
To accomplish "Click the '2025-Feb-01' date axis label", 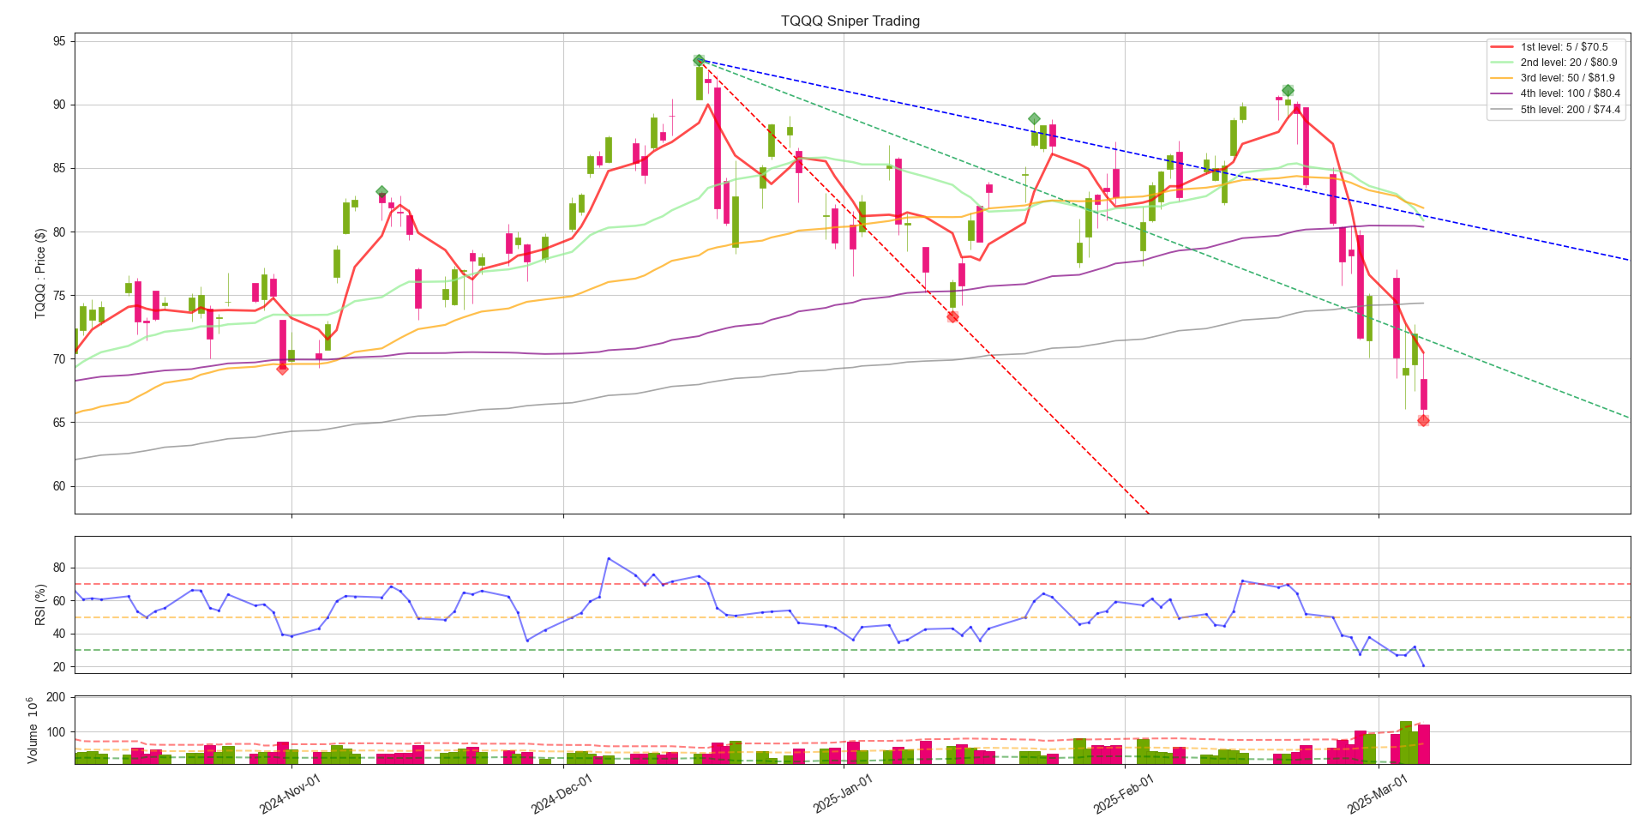I will pyautogui.click(x=1123, y=793).
